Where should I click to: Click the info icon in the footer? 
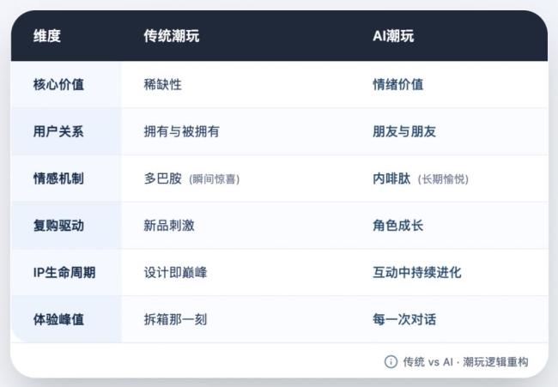pyautogui.click(x=391, y=361)
